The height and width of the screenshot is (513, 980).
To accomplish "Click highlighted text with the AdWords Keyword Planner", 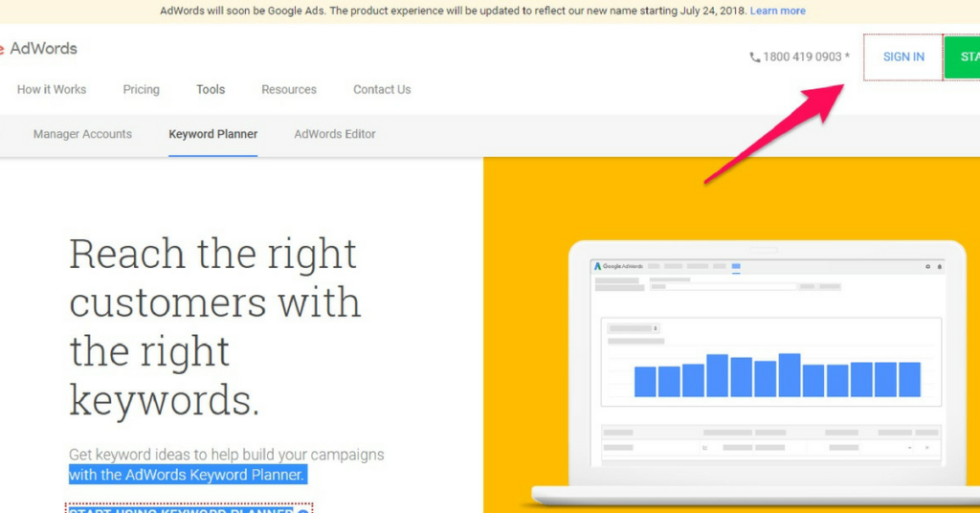I will coord(188,475).
